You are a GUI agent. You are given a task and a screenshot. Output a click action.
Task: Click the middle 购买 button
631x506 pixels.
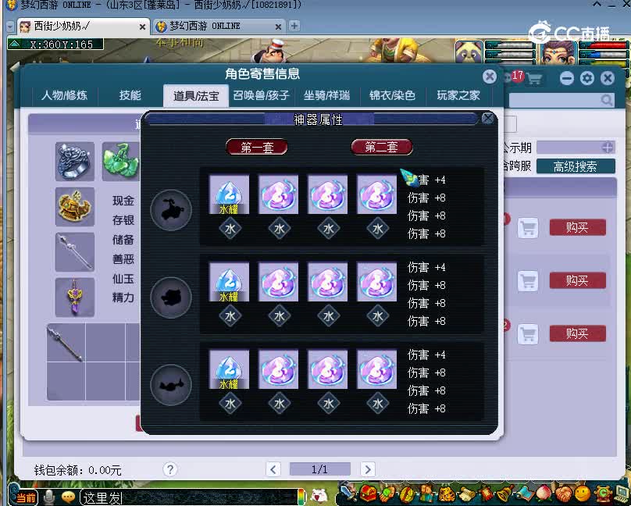pyautogui.click(x=577, y=280)
